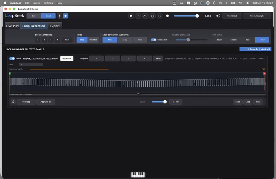Toggle the Release tail switch

click(x=154, y=40)
